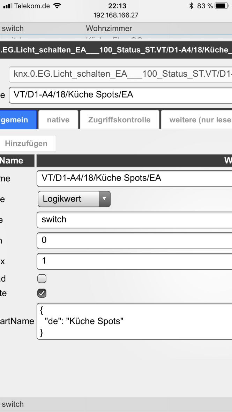Click the Hinzufügen button
Image resolution: width=232 pixels, height=412 pixels.
click(x=26, y=144)
